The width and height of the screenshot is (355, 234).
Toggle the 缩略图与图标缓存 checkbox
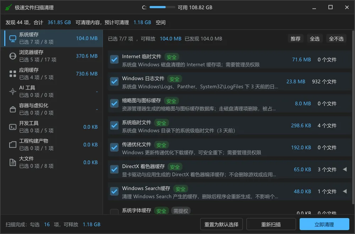point(114,104)
